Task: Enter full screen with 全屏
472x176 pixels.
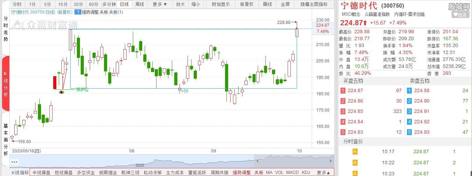Action: 285,4
